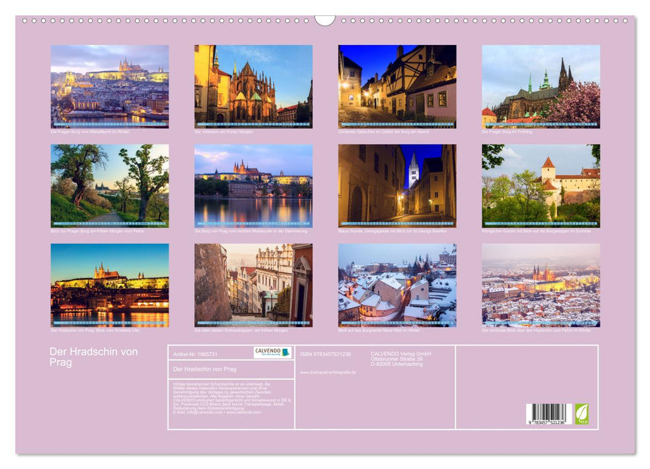The height and width of the screenshot is (469, 650).
Task: Select the green eco leaf icon
Action: (x=583, y=415)
